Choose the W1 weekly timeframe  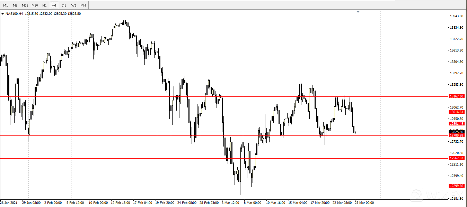pos(73,5)
